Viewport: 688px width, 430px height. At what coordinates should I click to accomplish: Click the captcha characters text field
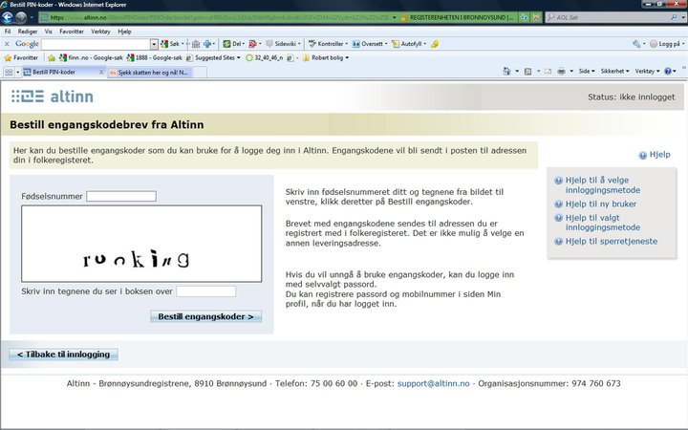point(205,291)
